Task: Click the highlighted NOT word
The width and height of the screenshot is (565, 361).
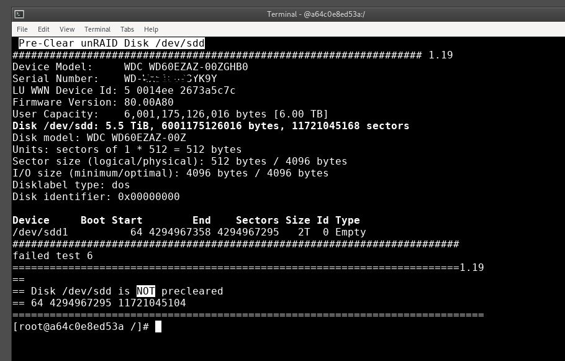Action: click(x=145, y=291)
